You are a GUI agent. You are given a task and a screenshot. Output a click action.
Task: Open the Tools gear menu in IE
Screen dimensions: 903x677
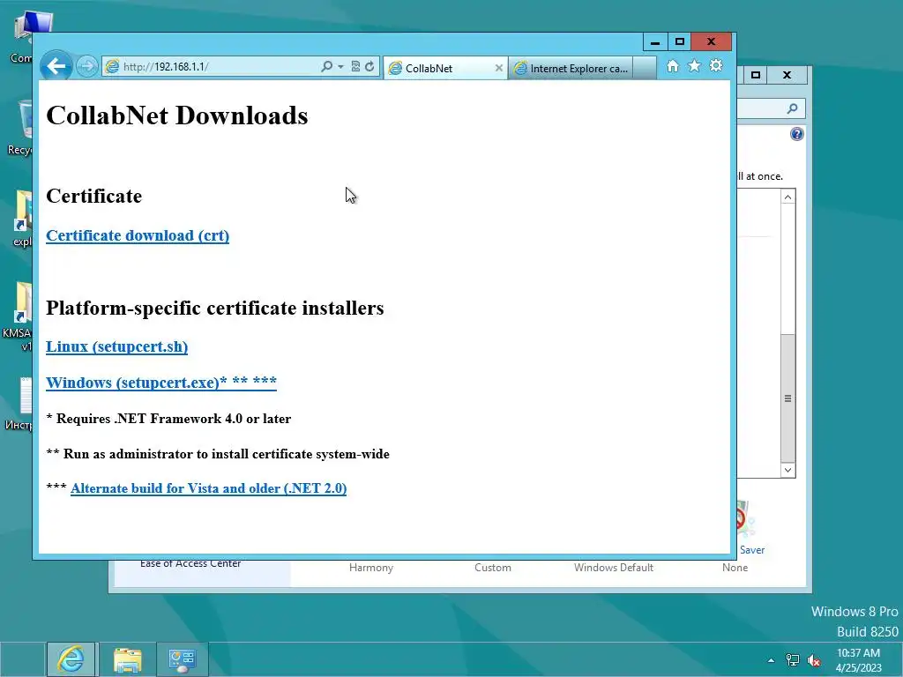click(x=716, y=65)
